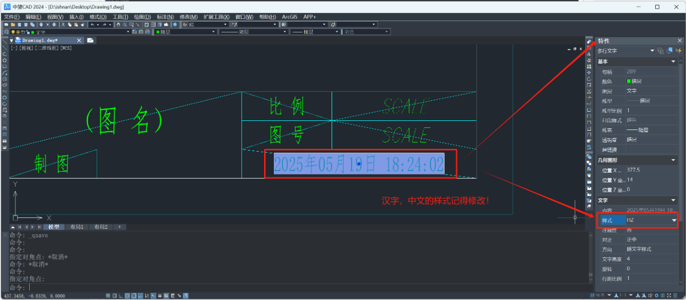Open the 多行文字 object type dropdown
This screenshot has width=686, height=300.
coord(652,51)
